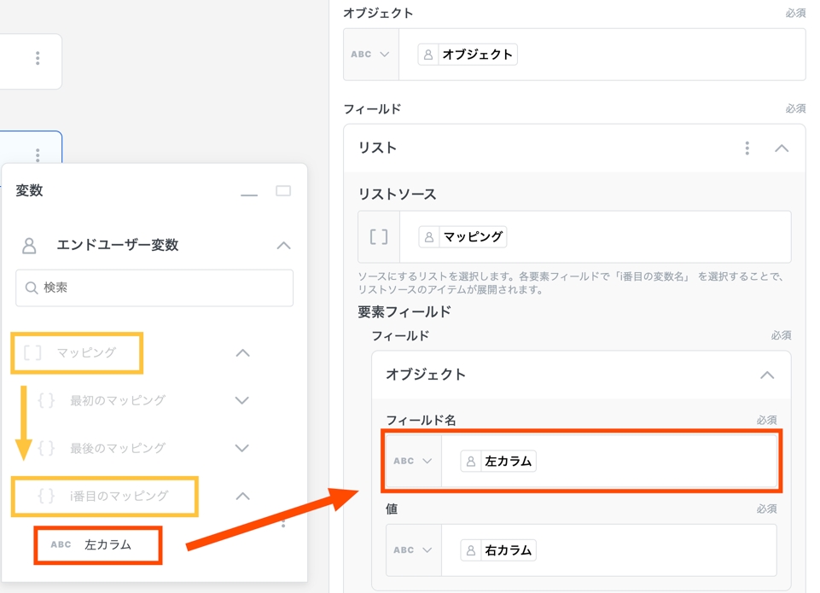Open ABC type dropdown for オブジェクト field
Image resolution: width=820 pixels, height=593 pixels.
tap(370, 55)
